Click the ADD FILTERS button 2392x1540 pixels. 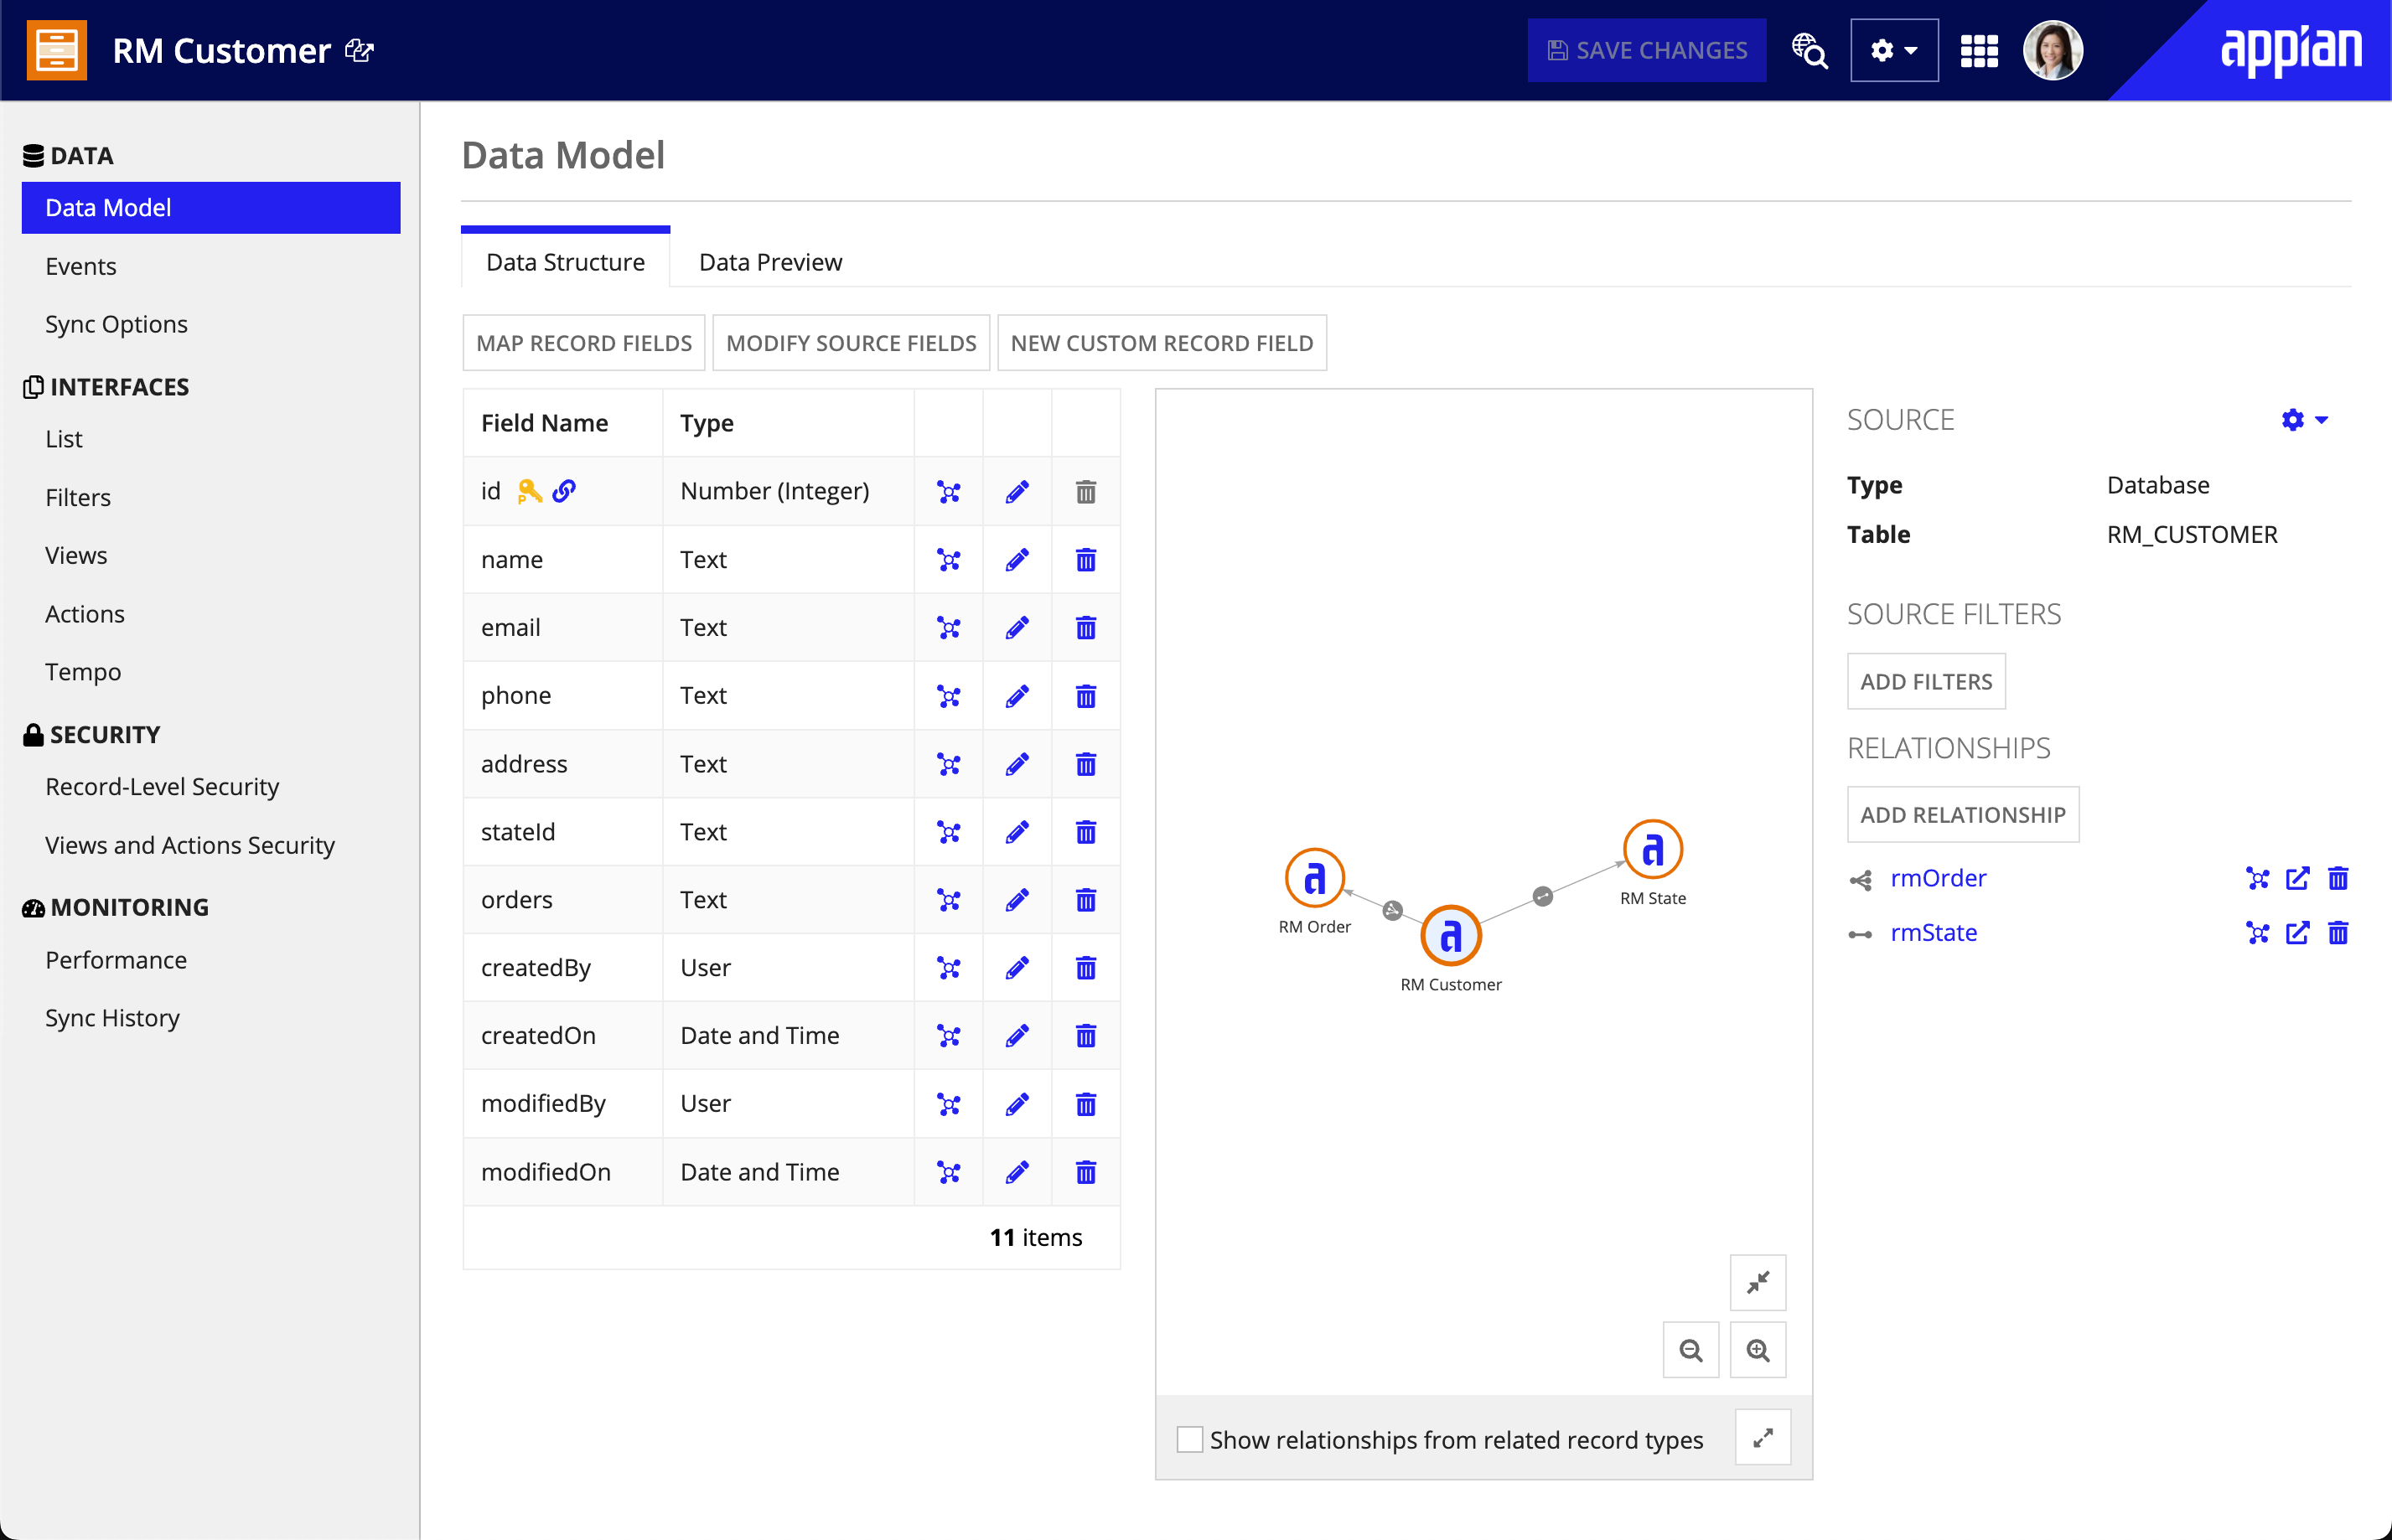click(x=1926, y=681)
